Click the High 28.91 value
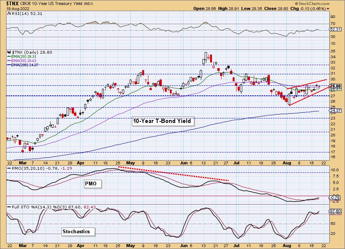345x249 pixels. pyautogui.click(x=228, y=8)
